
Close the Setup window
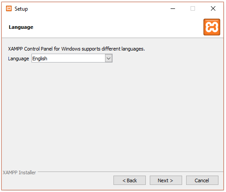pyautogui.click(x=213, y=8)
